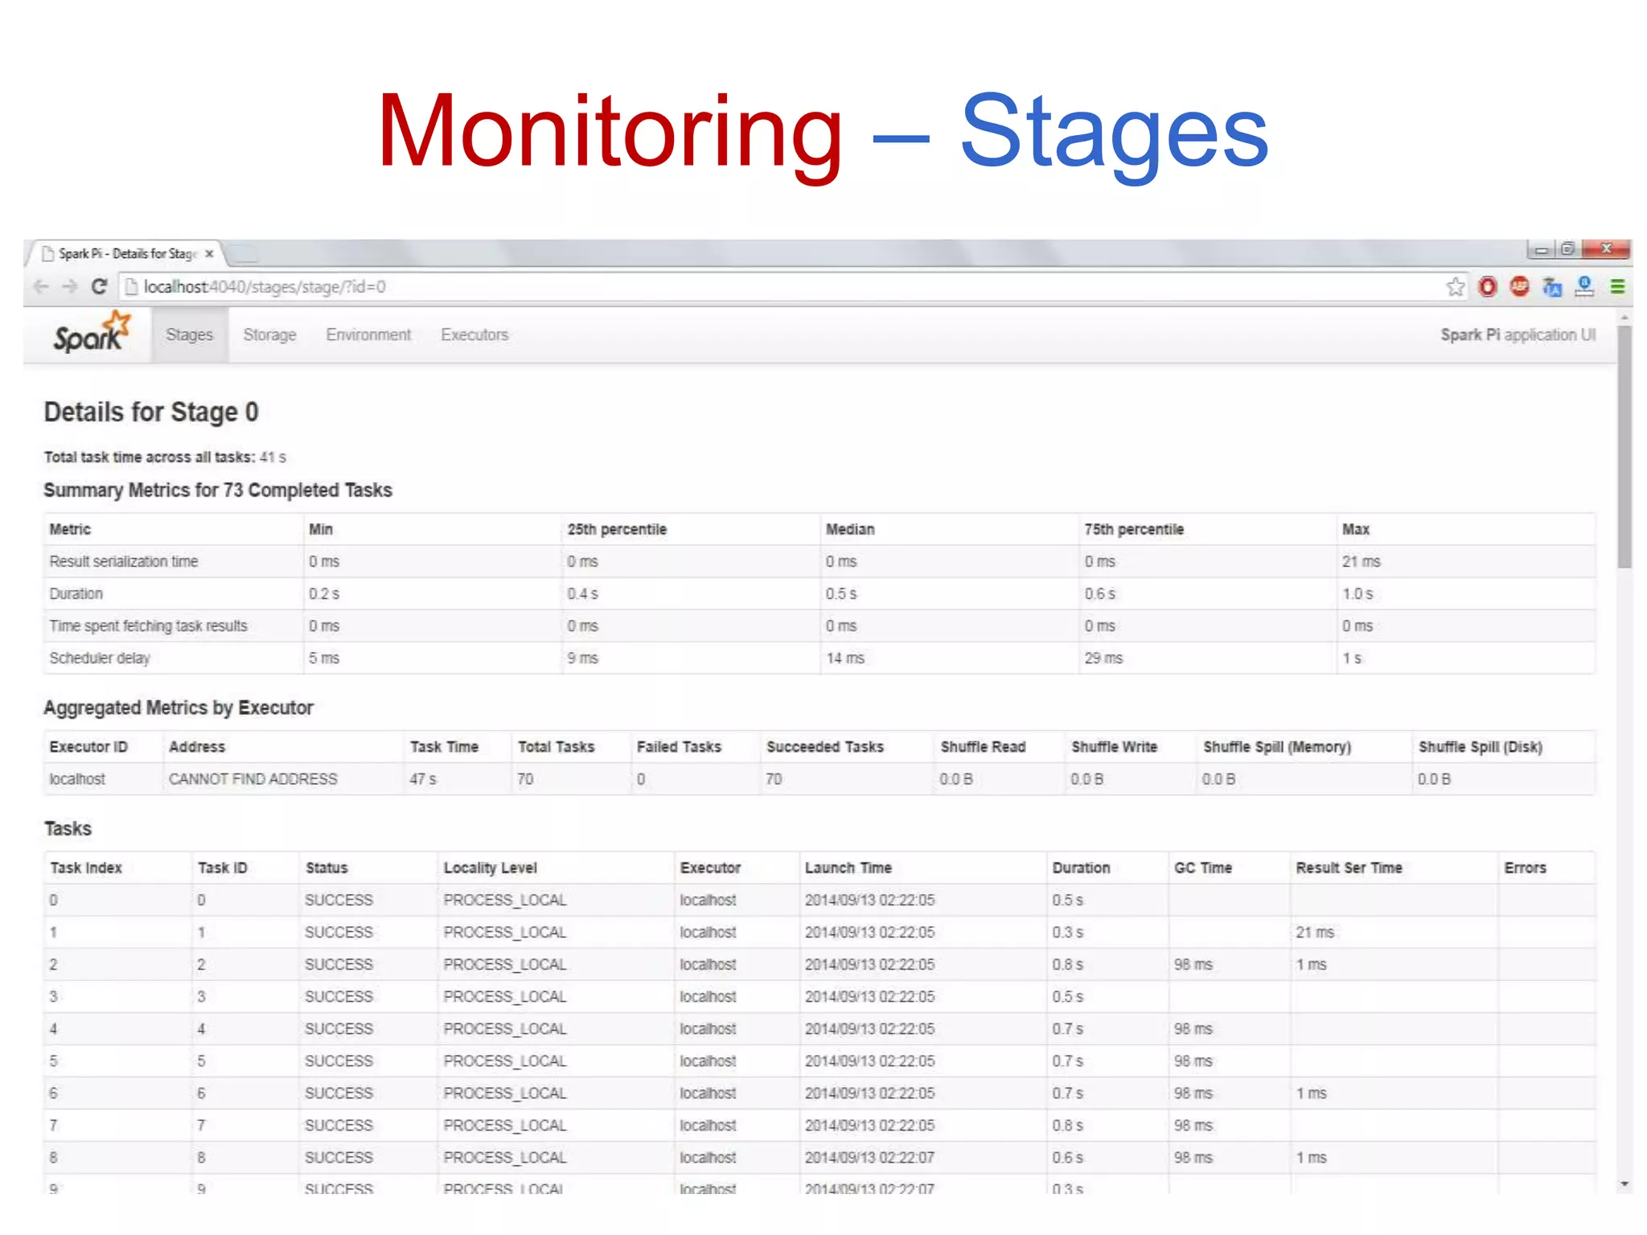Switch to the Storage tab
The image size is (1647, 1235).
click(269, 335)
